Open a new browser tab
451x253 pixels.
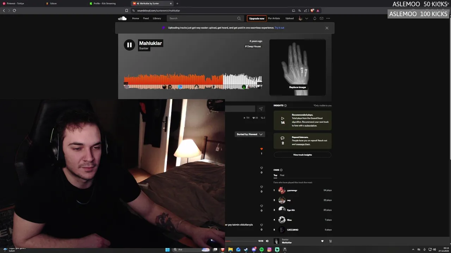177,4
